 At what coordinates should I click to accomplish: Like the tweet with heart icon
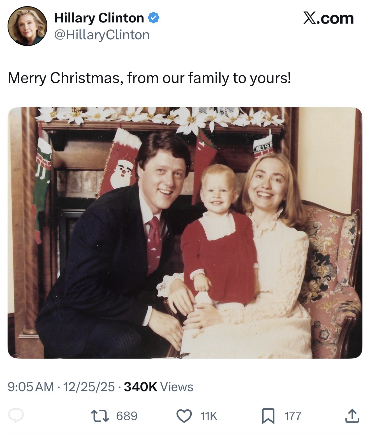click(184, 416)
